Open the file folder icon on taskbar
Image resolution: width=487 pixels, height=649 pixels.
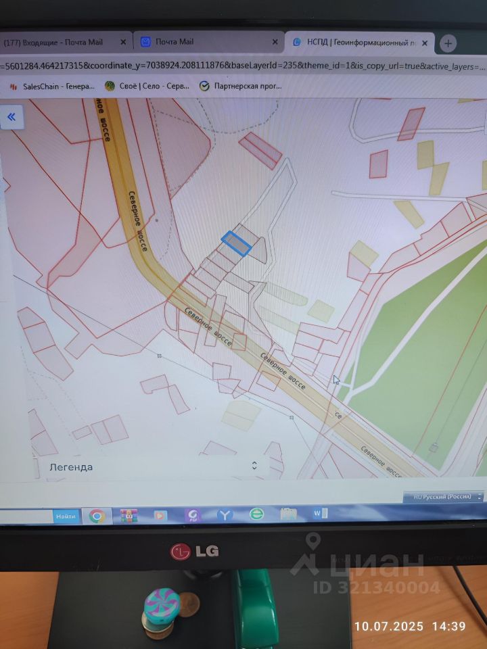coord(288,514)
